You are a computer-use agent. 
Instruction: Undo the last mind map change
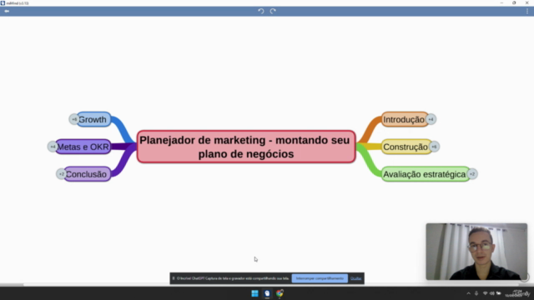[261, 11]
